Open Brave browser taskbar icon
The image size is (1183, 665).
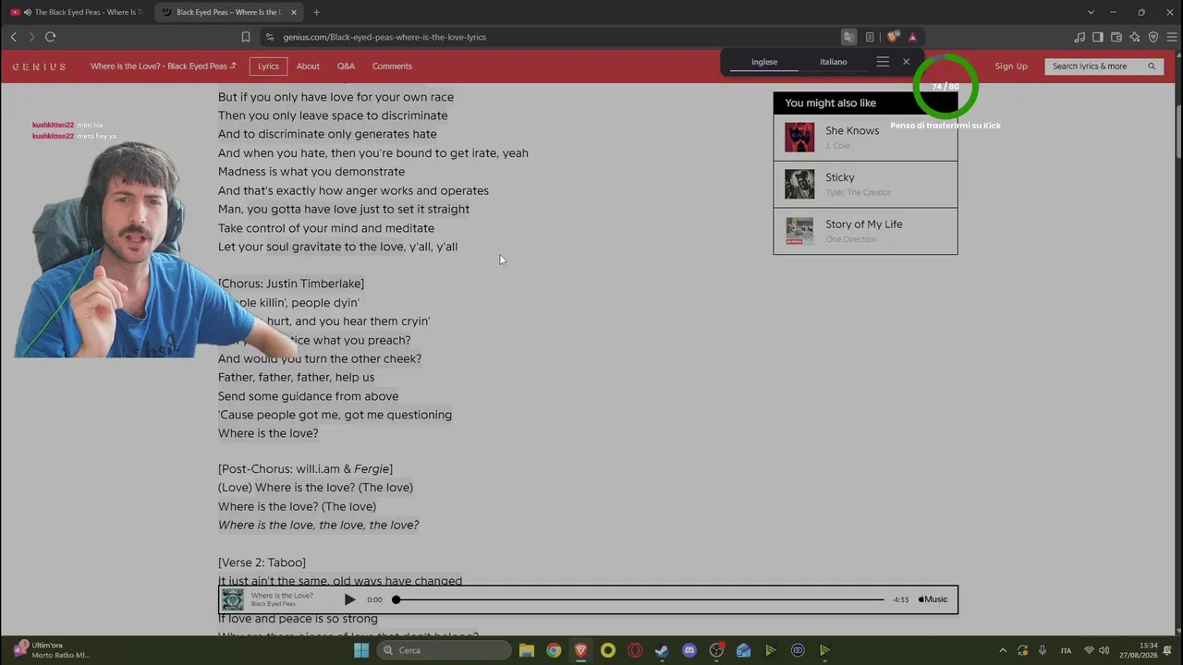pos(580,650)
